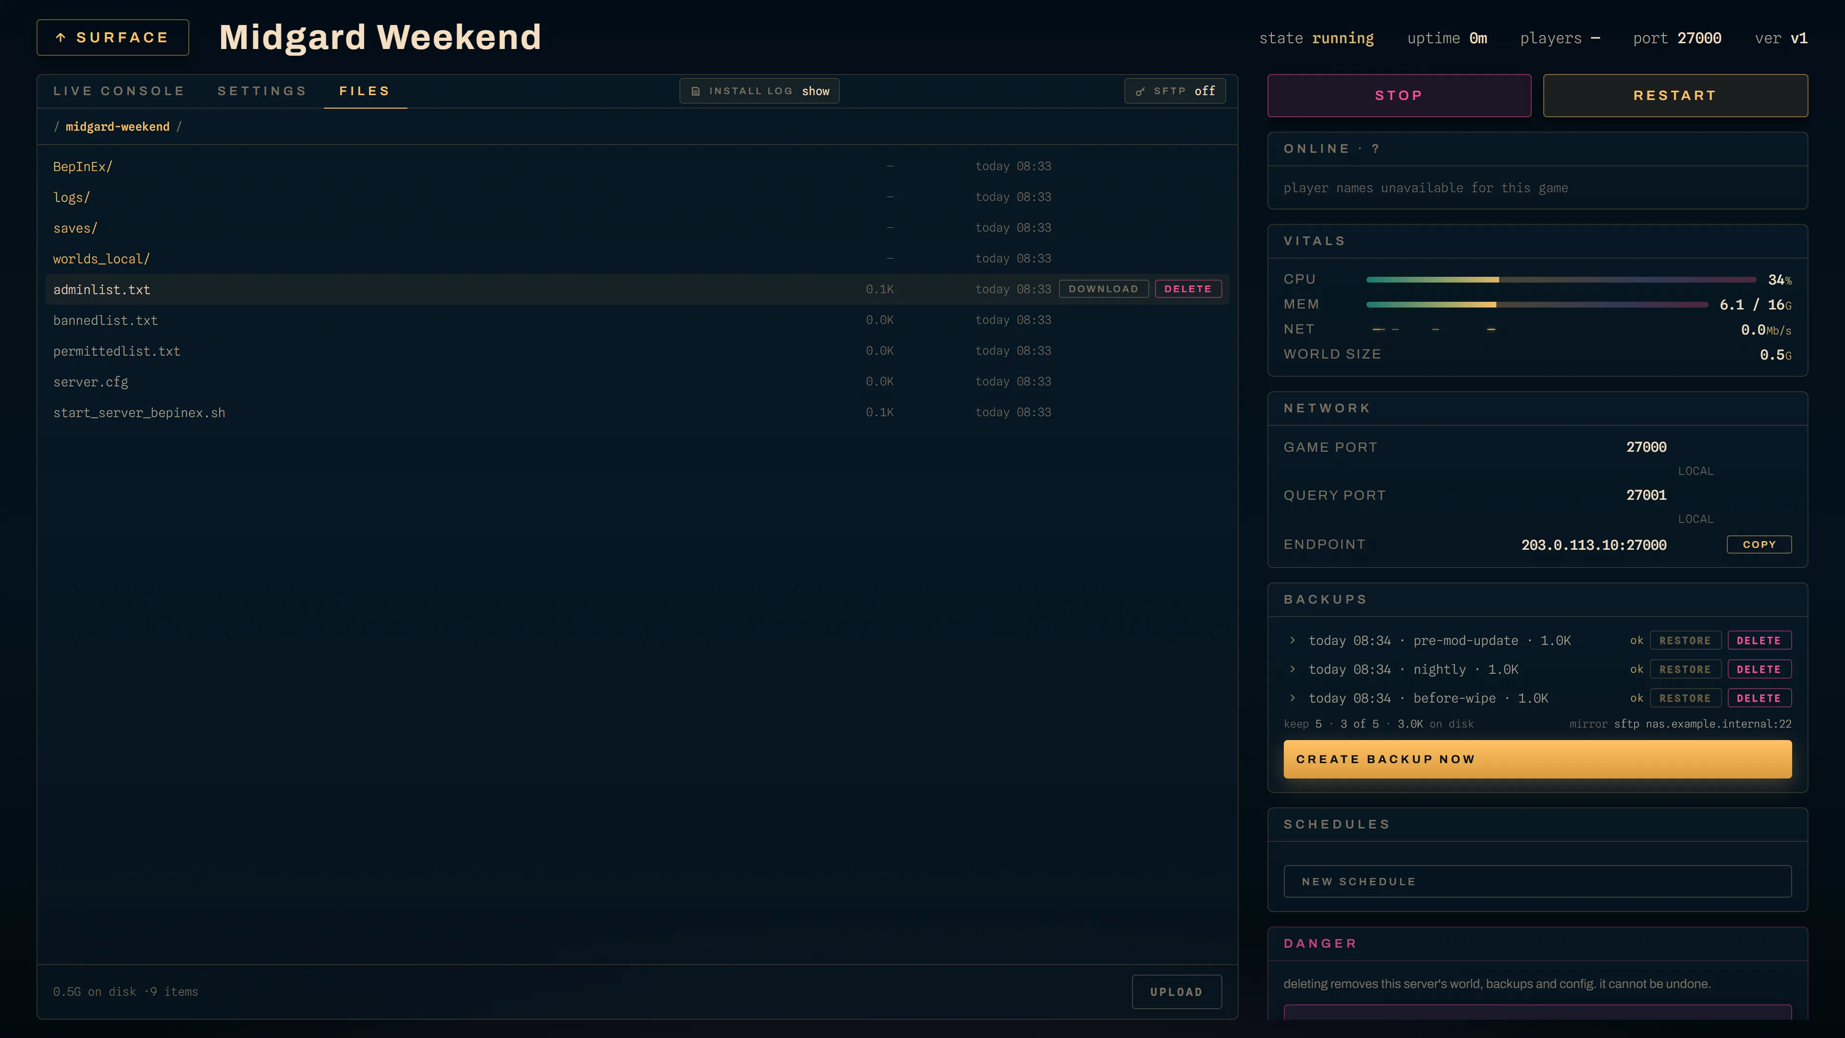Create a new schedule
Screen dimensions: 1845x1038
click(1537, 881)
